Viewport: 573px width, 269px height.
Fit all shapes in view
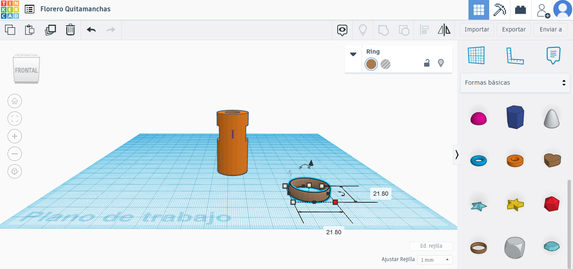click(x=15, y=119)
